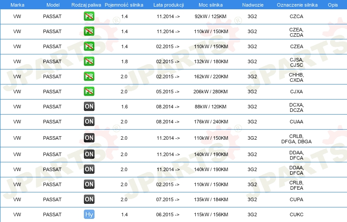Click the CUKC engine code cell
This screenshot has width=347, height=222.
pyautogui.click(x=296, y=214)
